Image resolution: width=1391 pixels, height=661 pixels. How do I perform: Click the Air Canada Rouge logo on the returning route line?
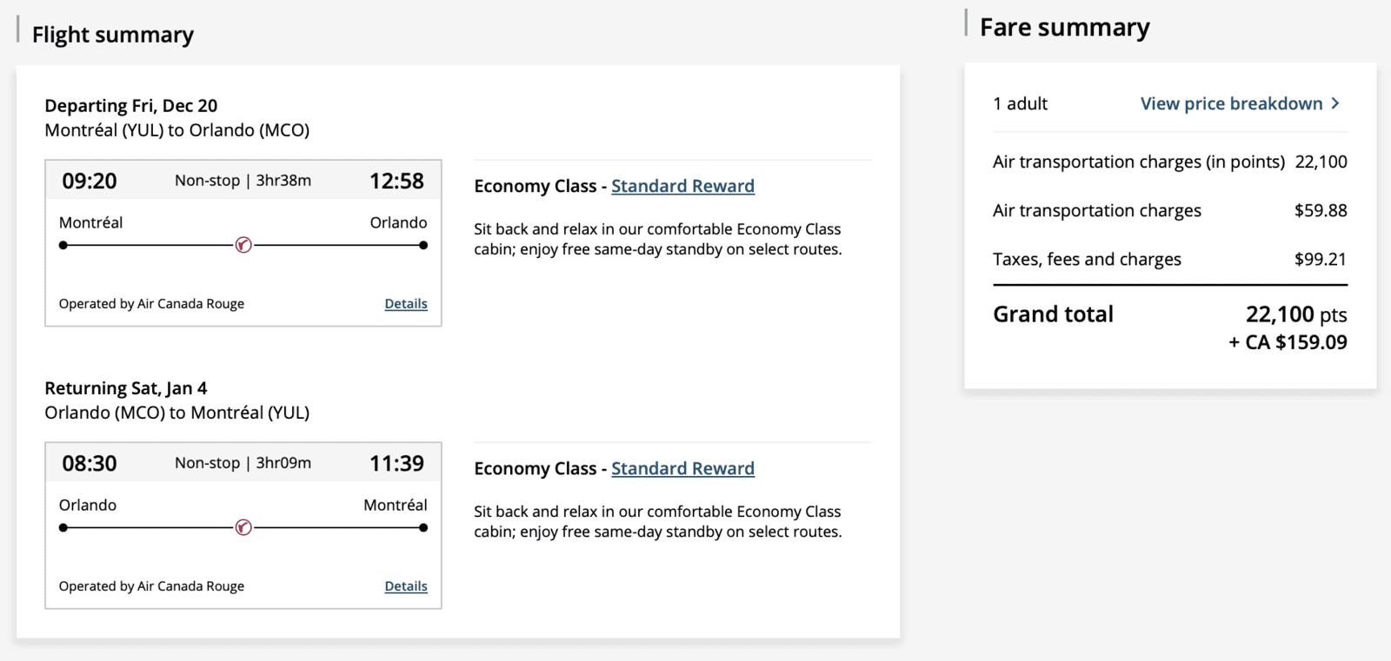pyautogui.click(x=243, y=527)
